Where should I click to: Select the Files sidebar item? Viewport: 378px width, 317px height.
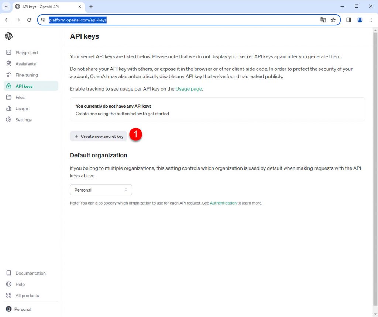(20, 97)
